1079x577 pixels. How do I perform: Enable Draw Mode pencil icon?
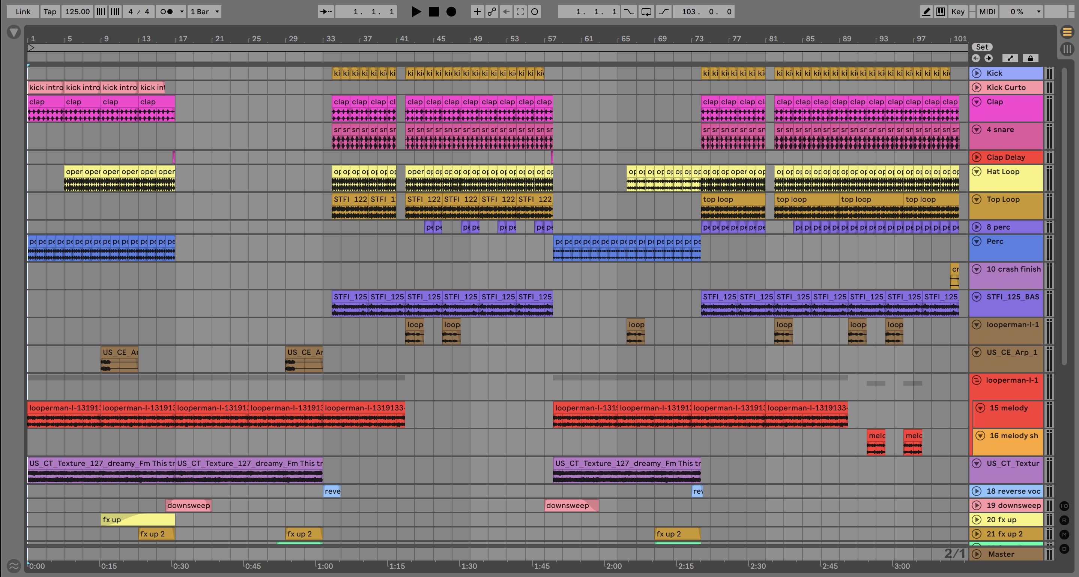point(926,12)
